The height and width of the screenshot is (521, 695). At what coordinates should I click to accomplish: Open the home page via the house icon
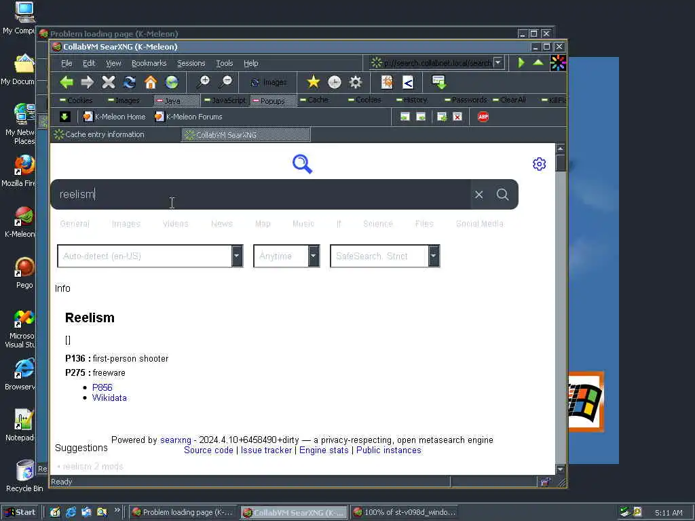tap(151, 82)
